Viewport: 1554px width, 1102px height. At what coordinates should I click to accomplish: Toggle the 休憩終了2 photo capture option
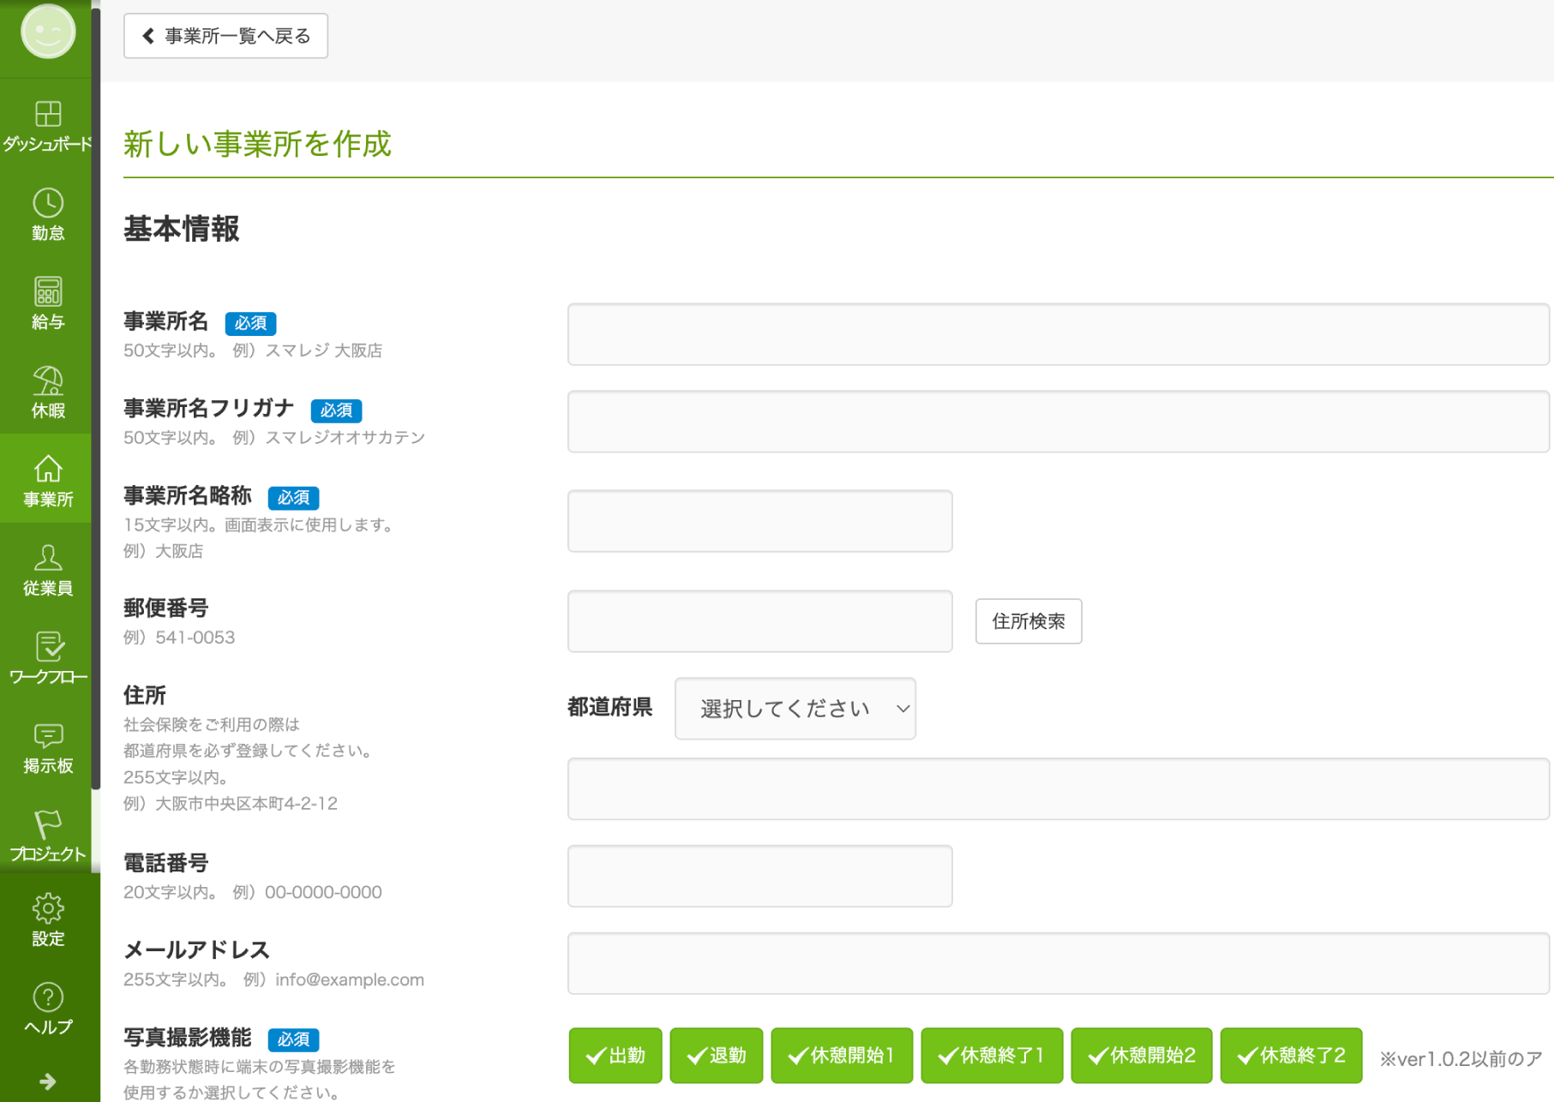tap(1290, 1055)
